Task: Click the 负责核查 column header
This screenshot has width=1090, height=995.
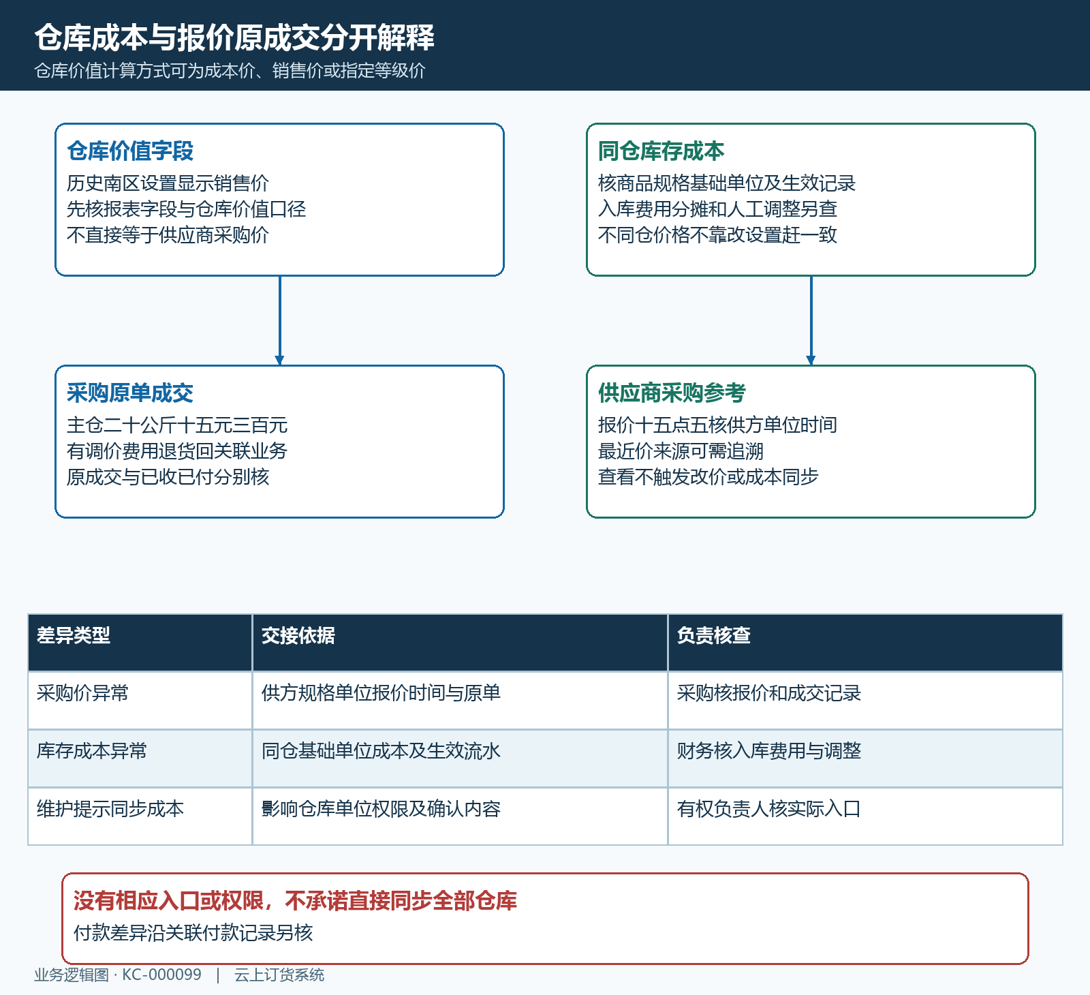Action: [x=865, y=643]
